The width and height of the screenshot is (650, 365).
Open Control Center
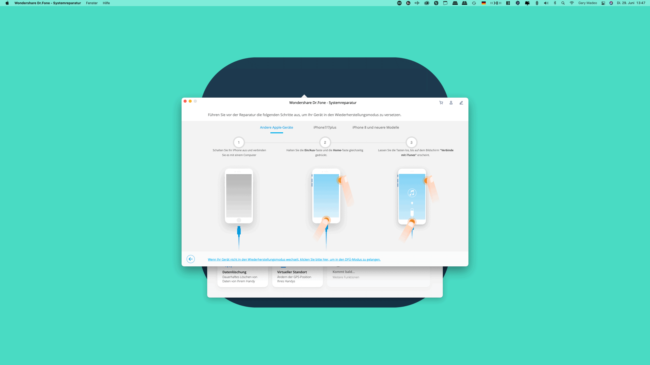[x=603, y=3]
